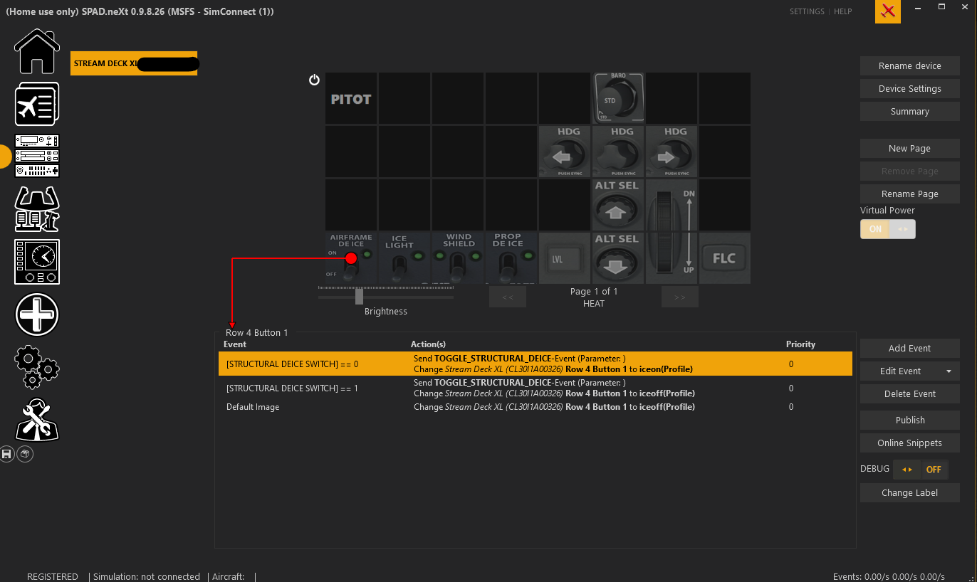Click the Brightness slider handle
The image size is (977, 582).
(x=359, y=296)
